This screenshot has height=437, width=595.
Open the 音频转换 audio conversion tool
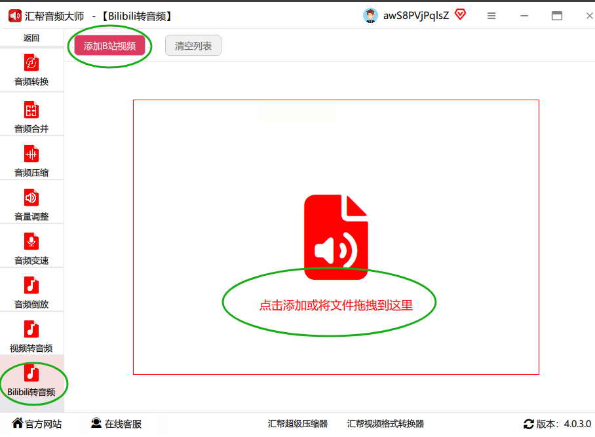(x=31, y=70)
